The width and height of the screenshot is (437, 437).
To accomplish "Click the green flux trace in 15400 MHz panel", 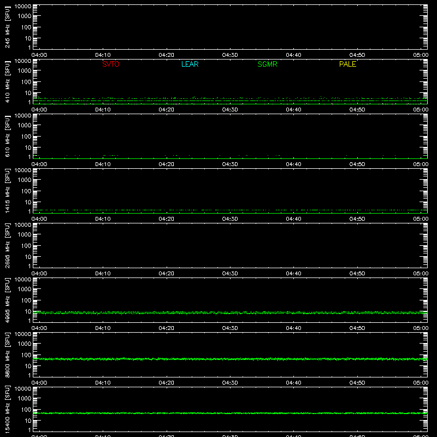I will tap(230, 413).
